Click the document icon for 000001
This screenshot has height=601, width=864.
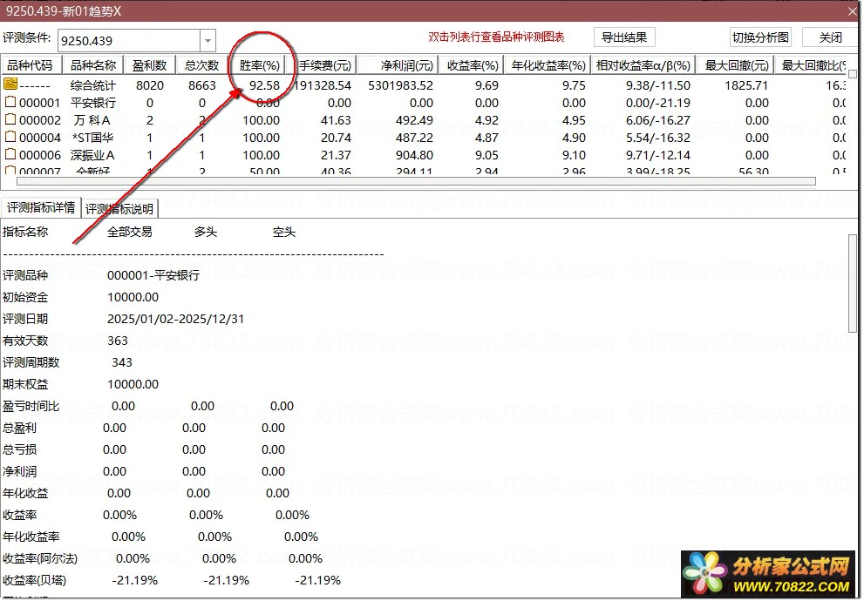(10, 102)
